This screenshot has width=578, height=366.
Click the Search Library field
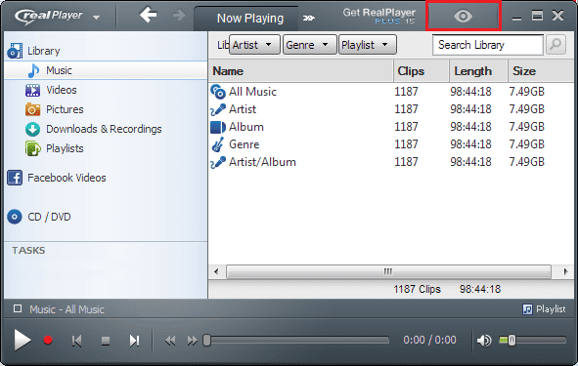pos(488,45)
